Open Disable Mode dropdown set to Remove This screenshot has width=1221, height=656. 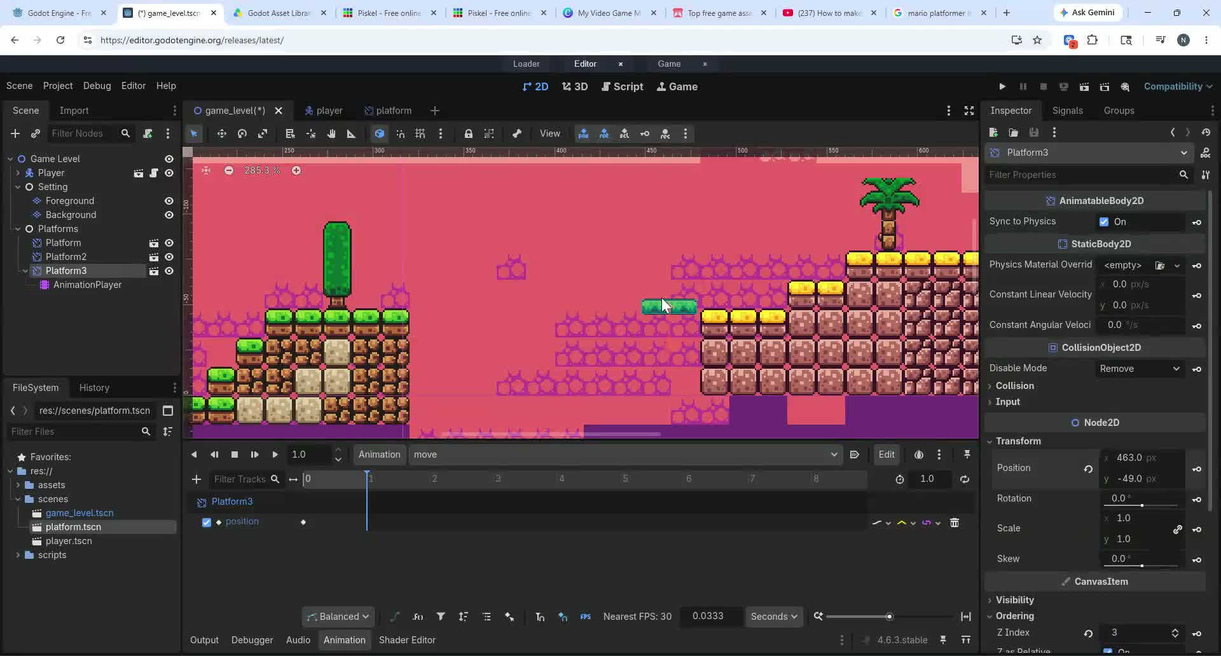[x=1140, y=369]
